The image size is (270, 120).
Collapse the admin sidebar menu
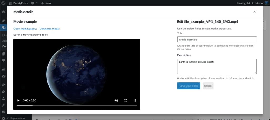[x=13, y=118]
